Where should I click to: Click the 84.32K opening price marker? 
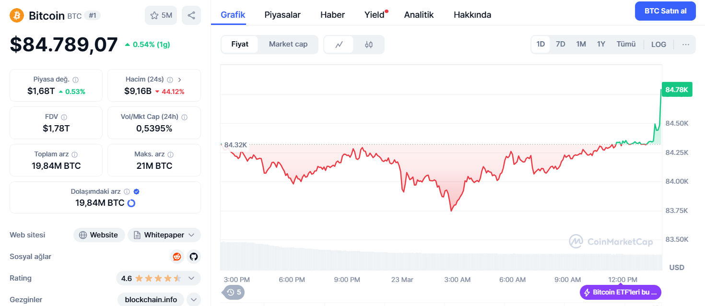pyautogui.click(x=235, y=145)
